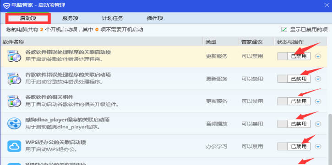
Task: Uncheck 显示已禁用的项 checkbox
Action: click(284, 30)
